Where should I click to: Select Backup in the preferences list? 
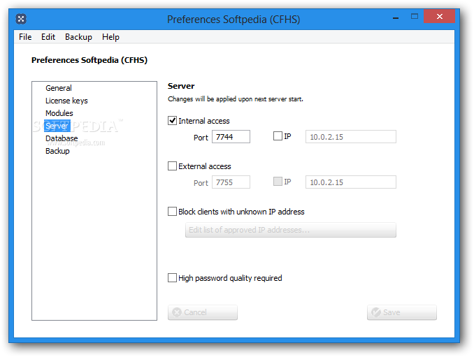pyautogui.click(x=57, y=151)
